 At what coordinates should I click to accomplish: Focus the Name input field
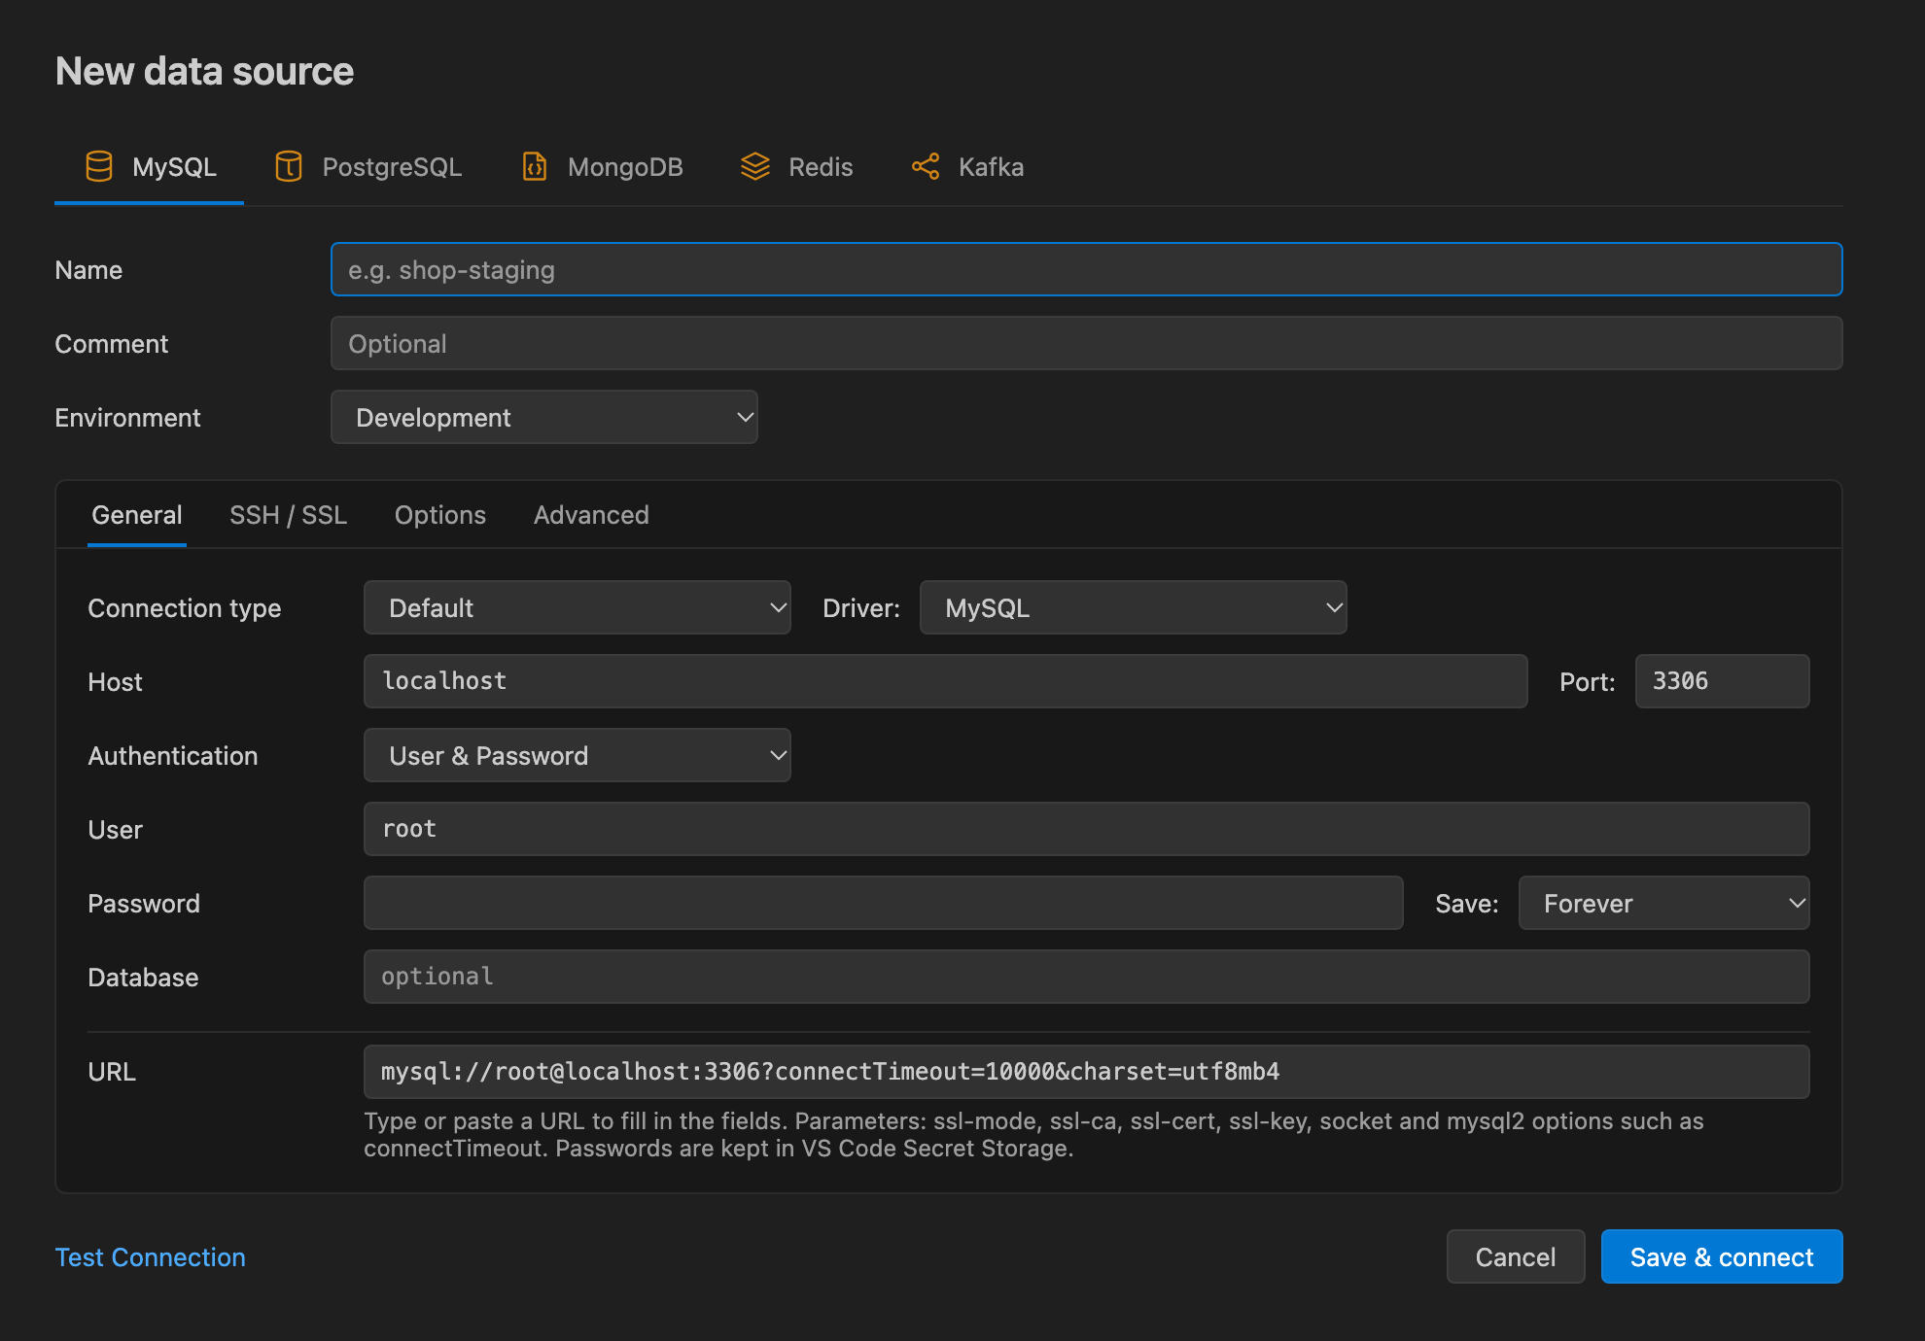pos(1087,270)
